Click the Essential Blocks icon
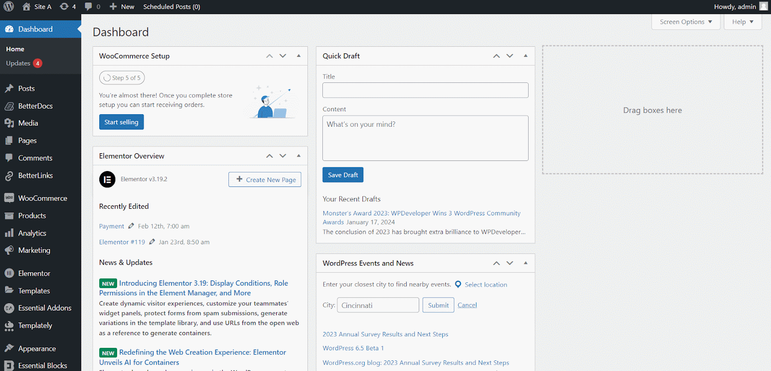The image size is (771, 371). (x=9, y=366)
